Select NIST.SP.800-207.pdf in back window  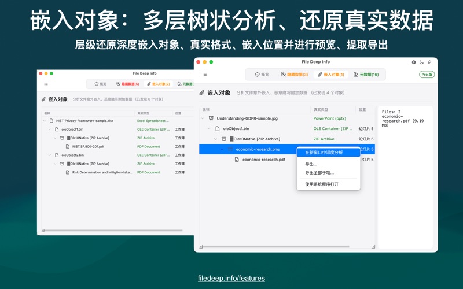point(88,147)
